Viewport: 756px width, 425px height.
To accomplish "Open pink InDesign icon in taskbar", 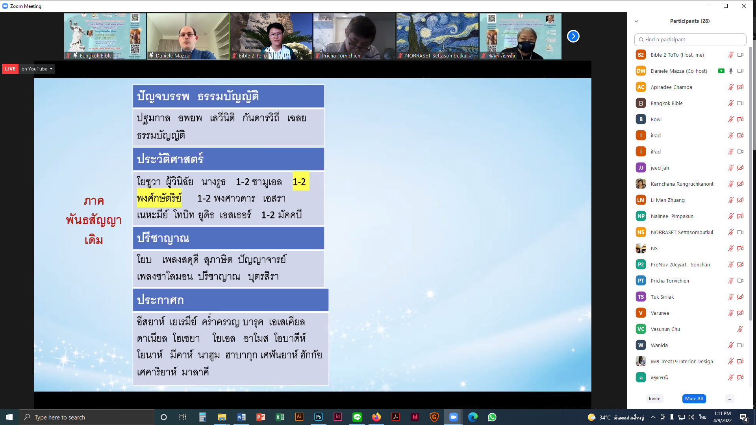I will click(337, 417).
